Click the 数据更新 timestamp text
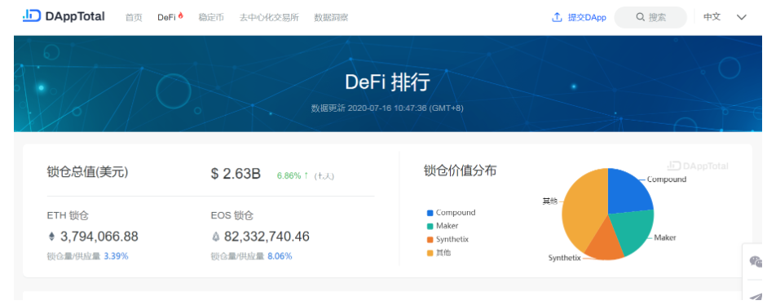The image size is (767, 305). [387, 108]
